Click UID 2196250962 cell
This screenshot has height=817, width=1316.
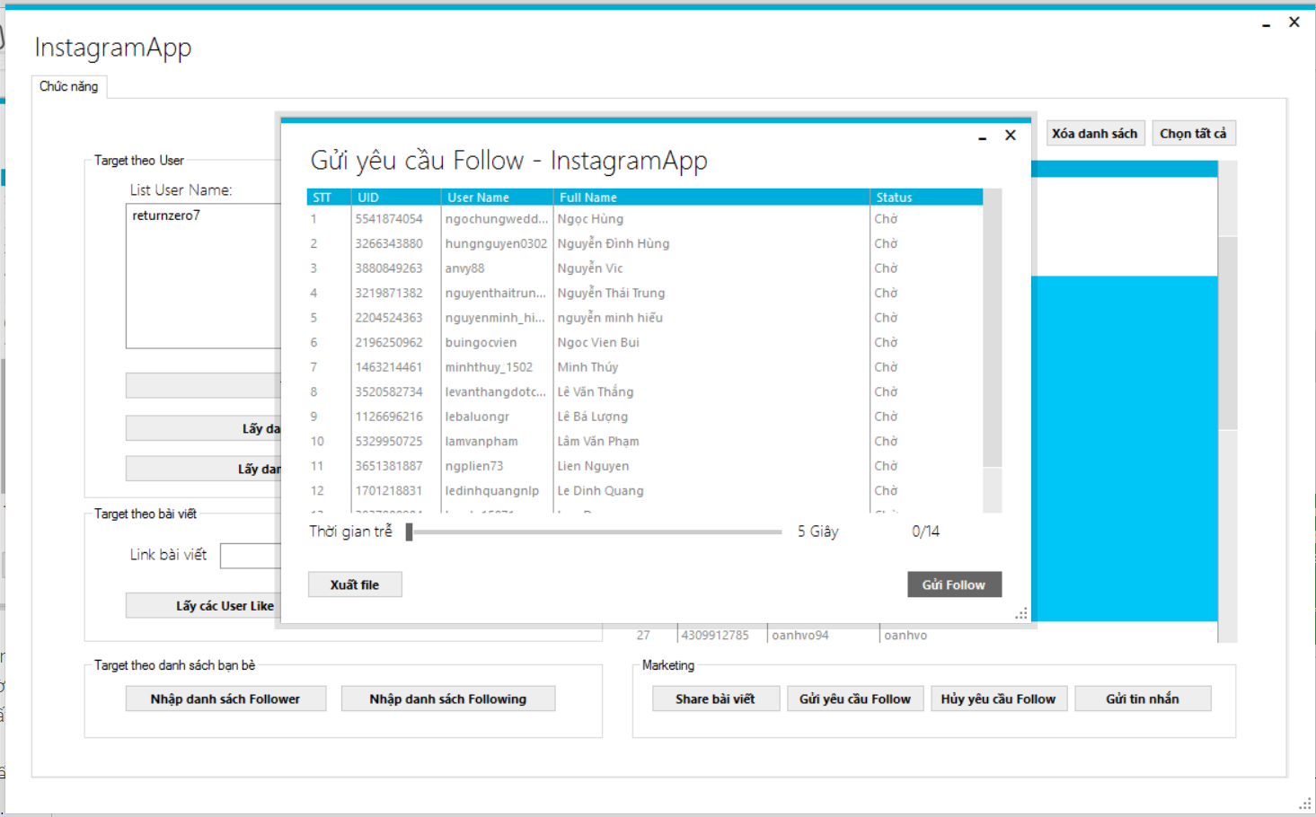[389, 343]
